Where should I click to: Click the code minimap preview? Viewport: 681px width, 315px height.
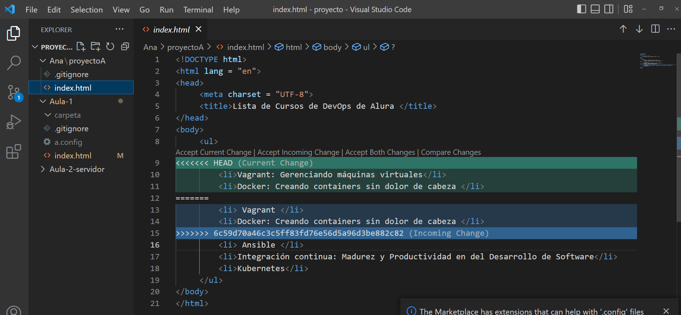click(657, 61)
